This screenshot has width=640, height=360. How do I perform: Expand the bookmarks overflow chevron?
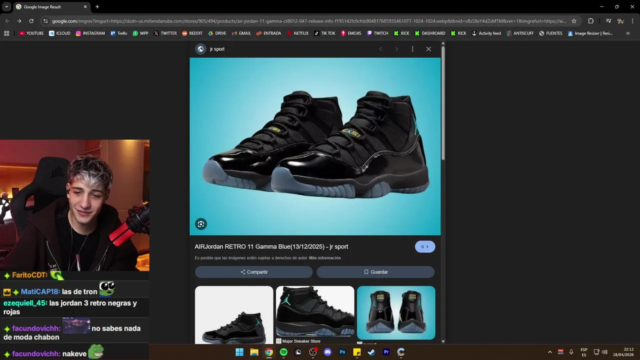click(x=628, y=33)
